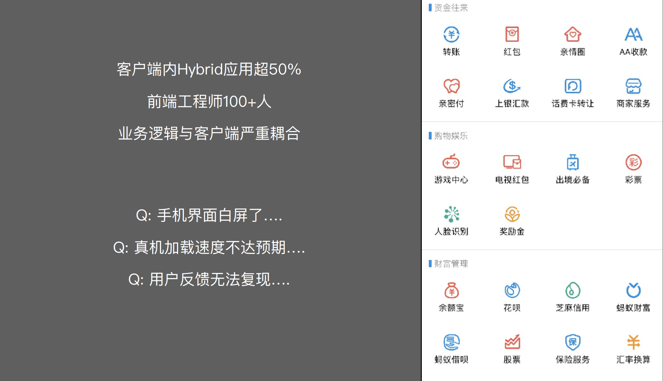Open the 彩票 lottery icon
This screenshot has width=663, height=381.
pyautogui.click(x=633, y=162)
